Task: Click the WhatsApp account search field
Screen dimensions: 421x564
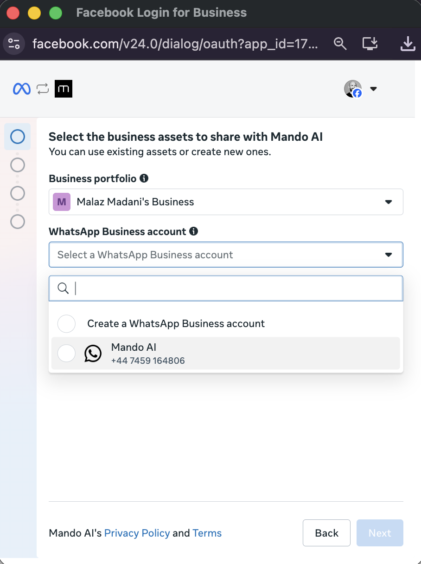Action: [232, 289]
